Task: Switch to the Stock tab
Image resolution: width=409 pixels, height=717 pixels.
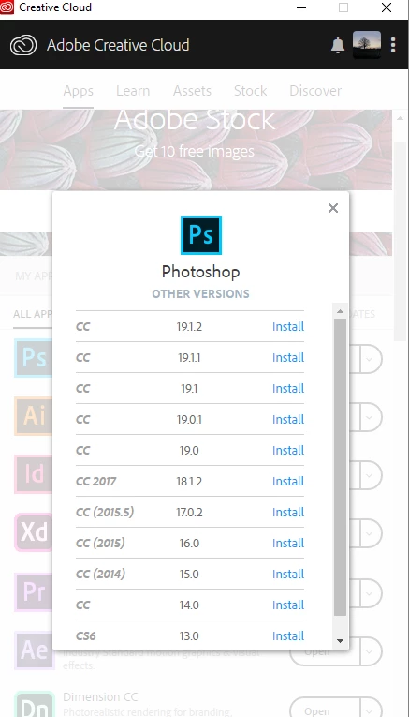Action: tap(250, 91)
